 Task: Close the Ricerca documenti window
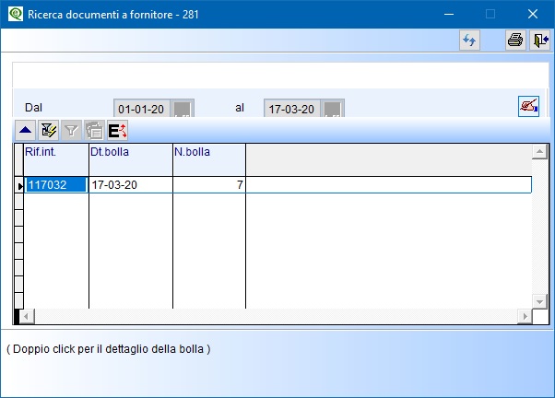click(533, 14)
